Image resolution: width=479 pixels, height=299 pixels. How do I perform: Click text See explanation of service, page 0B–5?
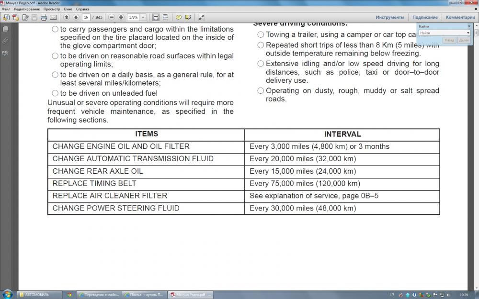314,196
